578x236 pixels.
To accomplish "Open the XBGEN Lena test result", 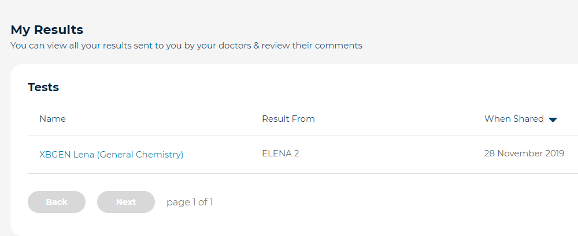I will pos(111,155).
